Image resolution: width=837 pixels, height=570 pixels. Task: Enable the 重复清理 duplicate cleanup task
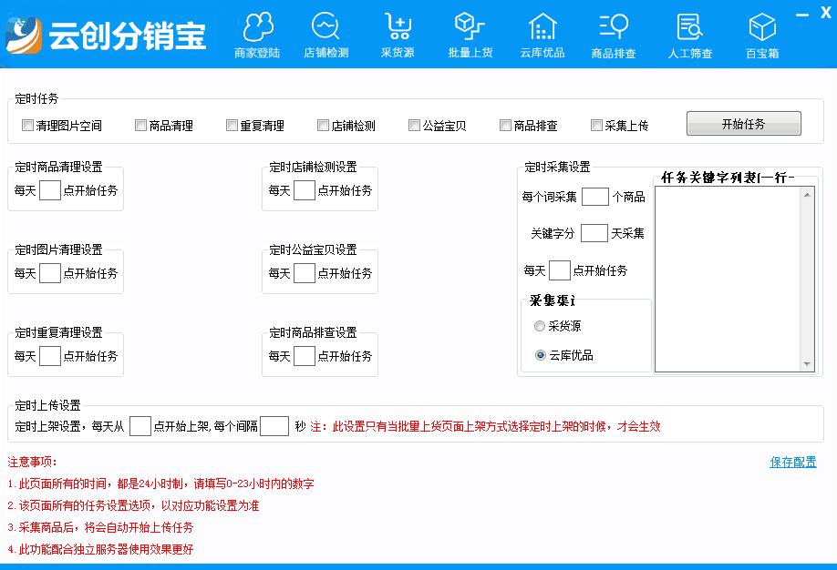232,124
